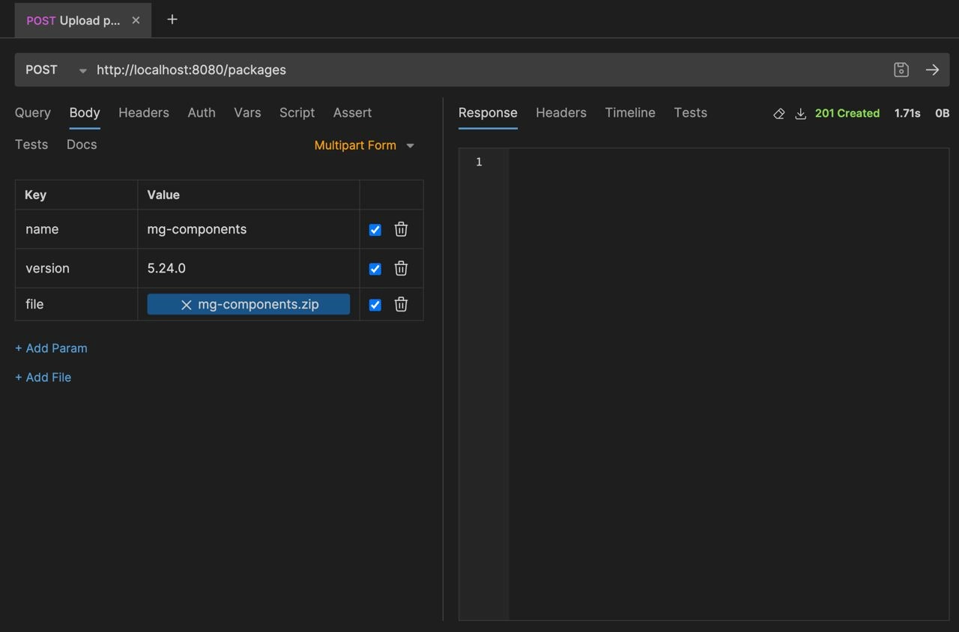
Task: Select the Response tab
Action: click(x=488, y=112)
